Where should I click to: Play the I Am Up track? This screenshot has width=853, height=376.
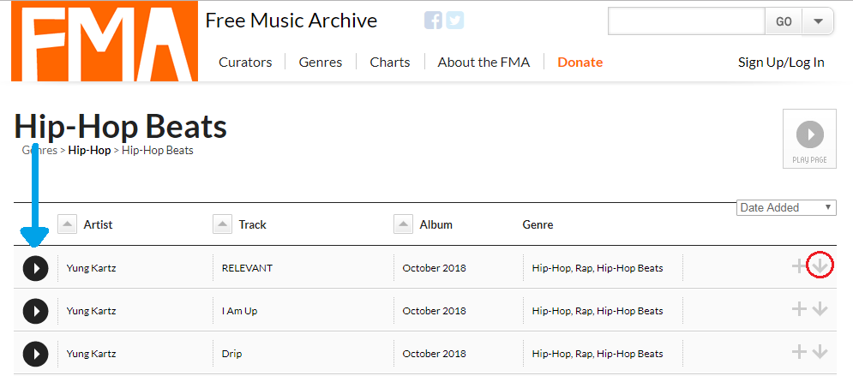pos(36,312)
